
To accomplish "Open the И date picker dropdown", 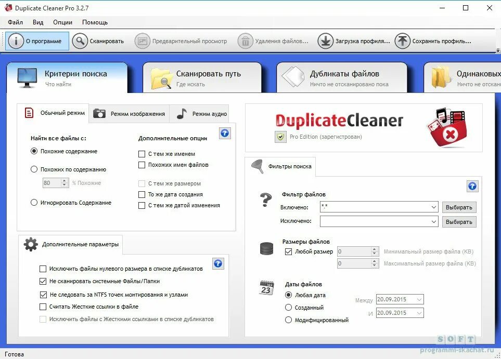I will pyautogui.click(x=419, y=313).
